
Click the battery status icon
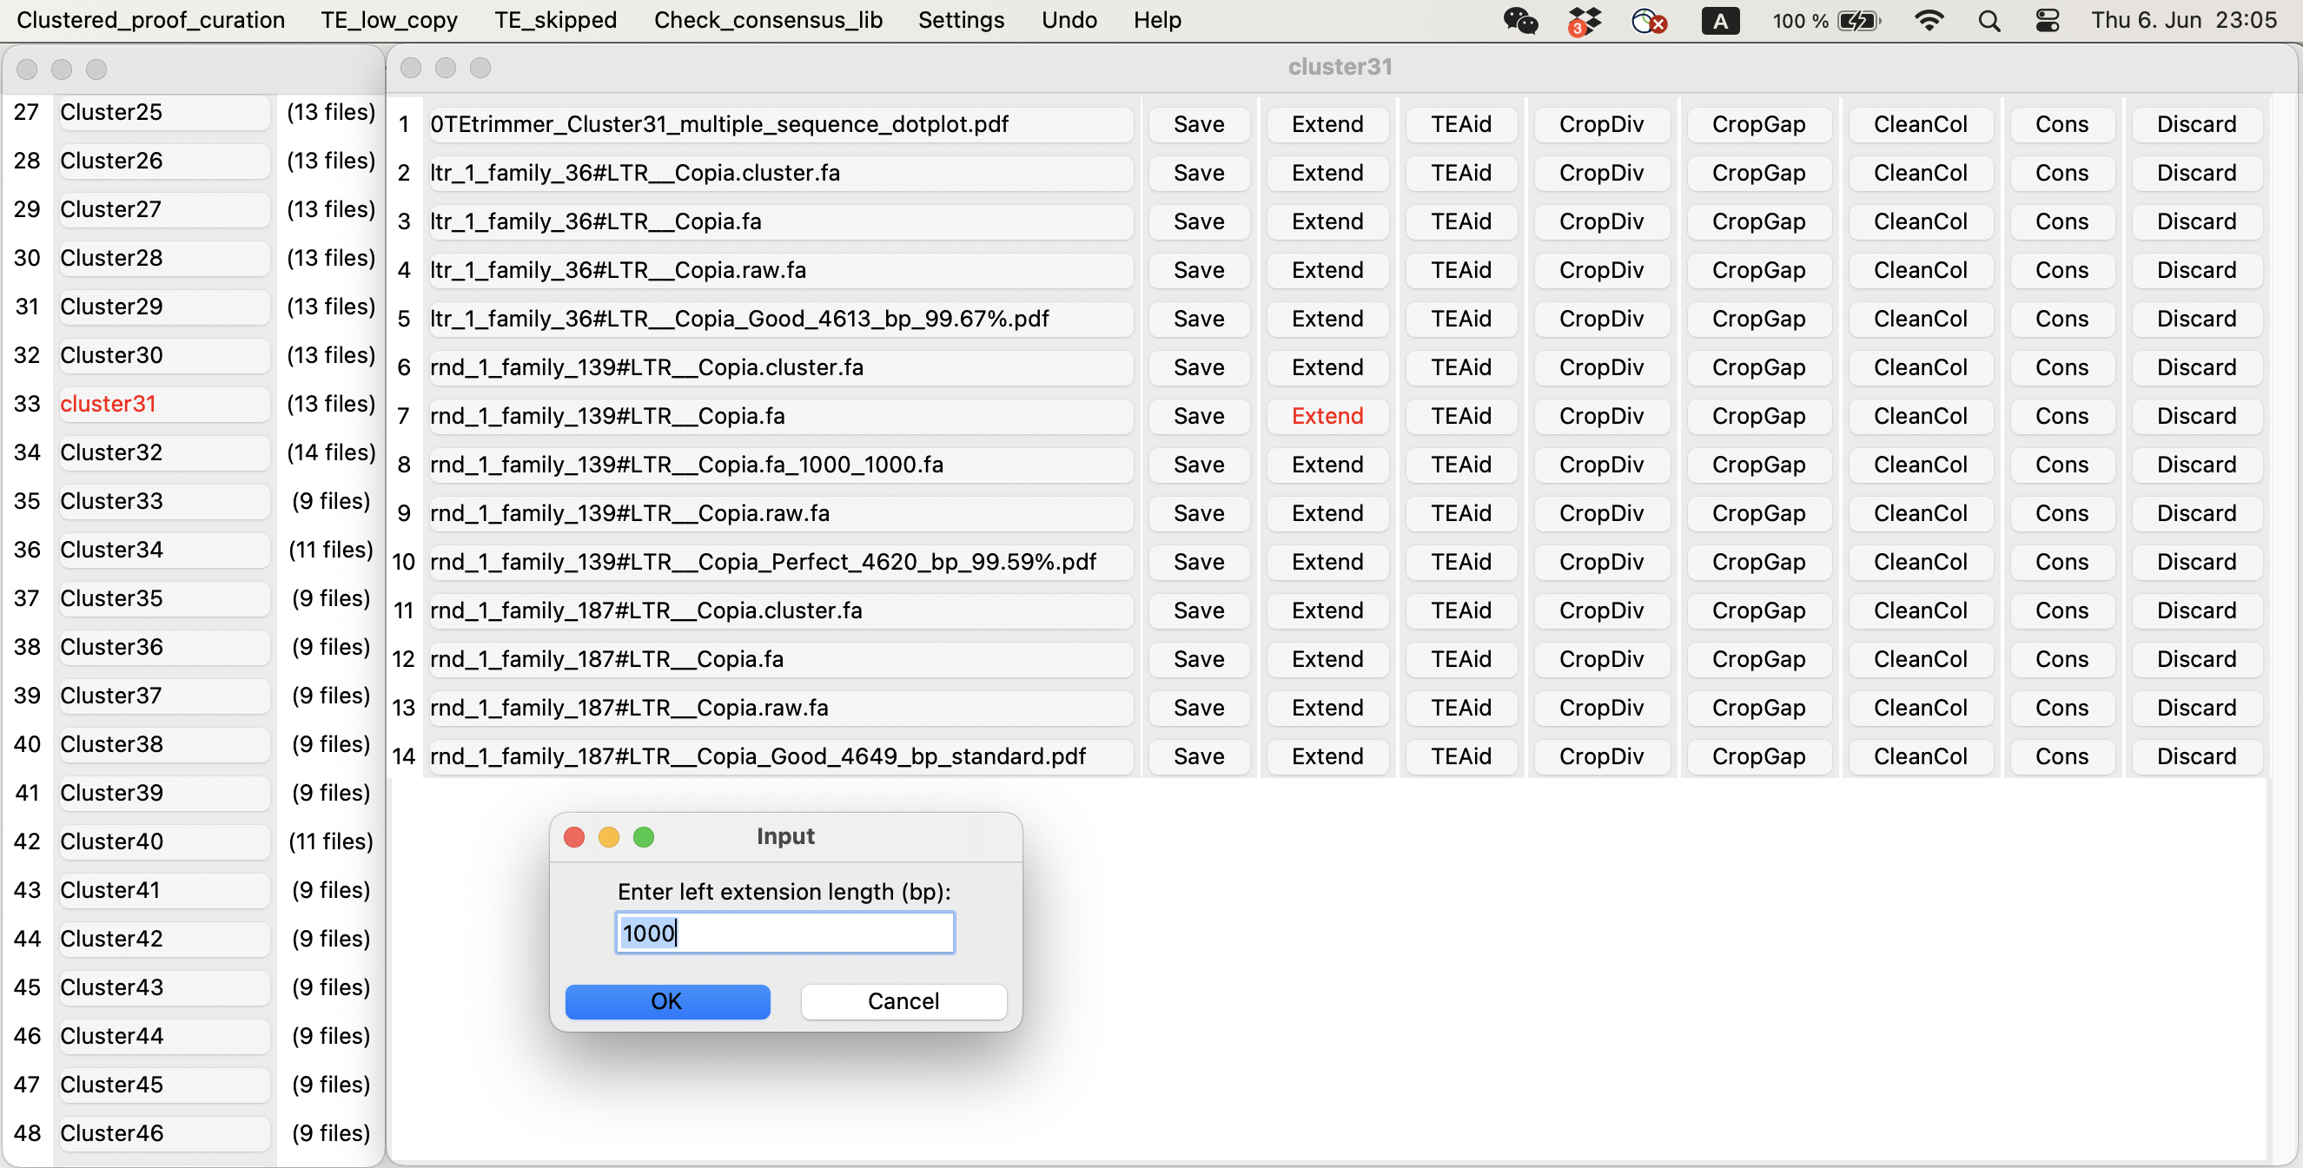point(1858,20)
